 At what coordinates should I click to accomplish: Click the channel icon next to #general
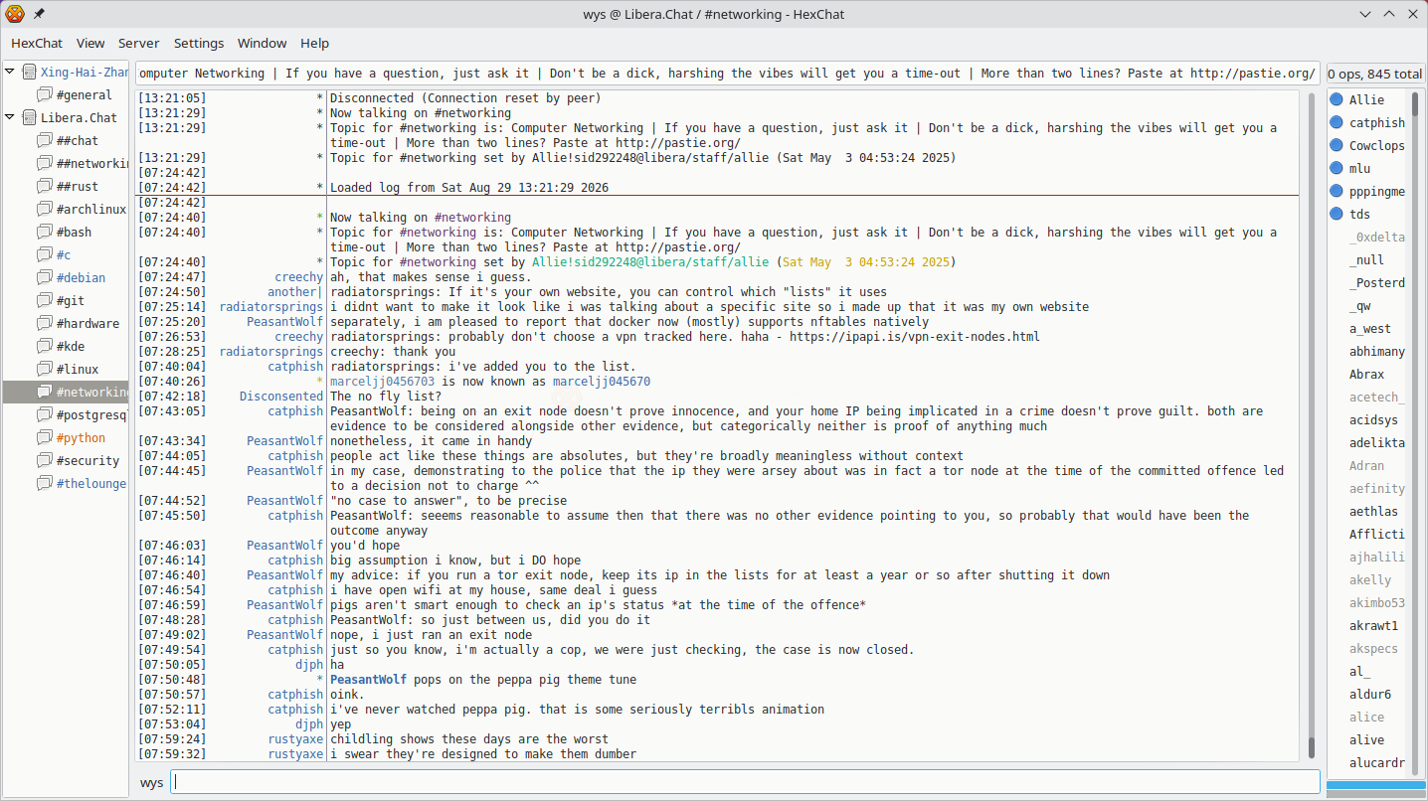pos(44,94)
